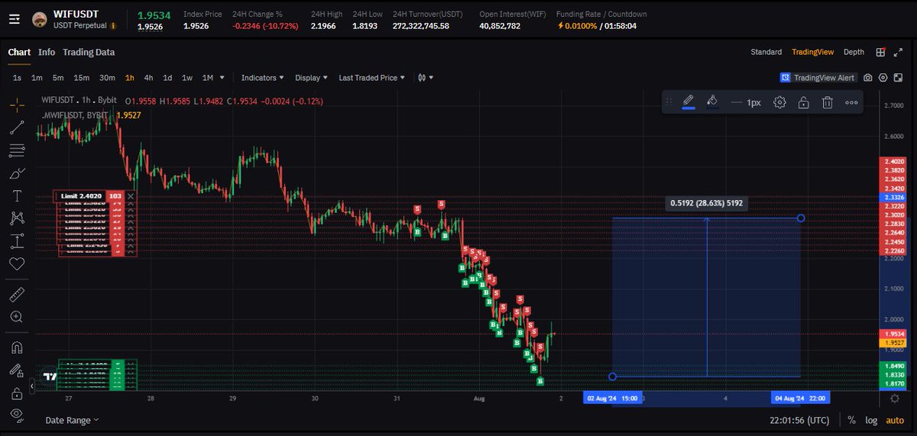Screen dimensions: 917x436
Task: Open the Display dropdown
Action: point(311,78)
